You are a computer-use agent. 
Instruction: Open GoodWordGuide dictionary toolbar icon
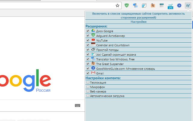point(179,5)
